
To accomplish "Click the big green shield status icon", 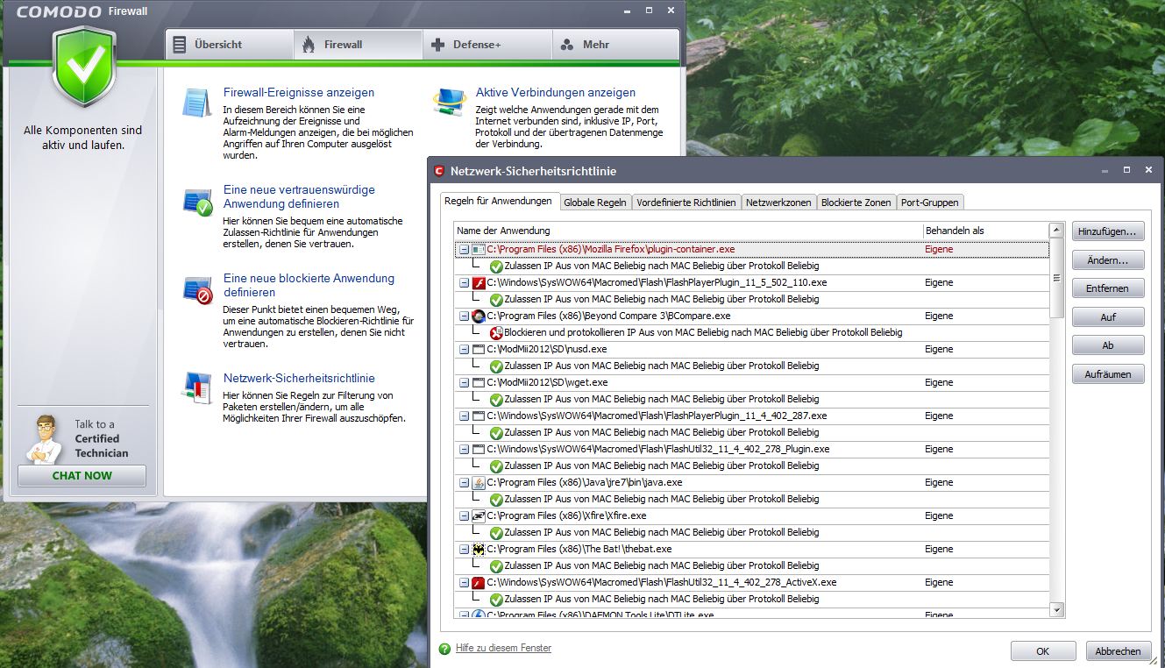I will [x=83, y=68].
